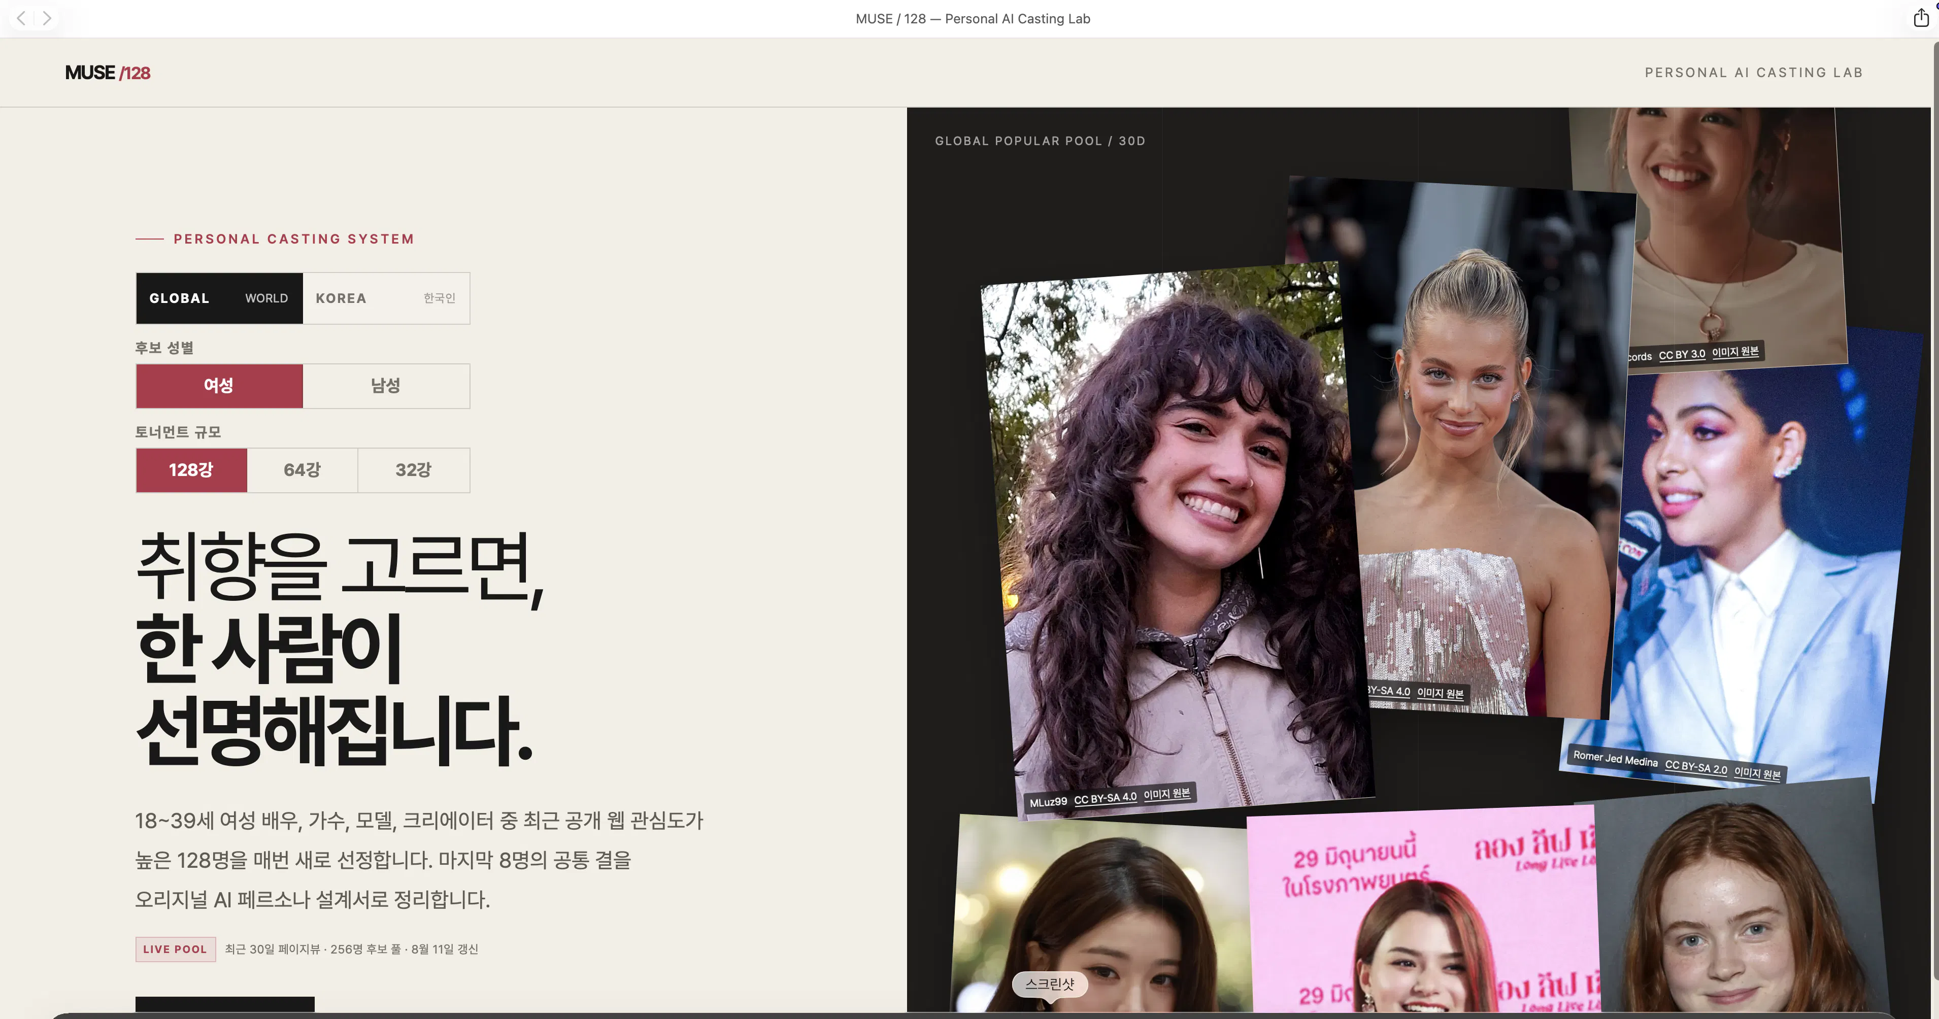Open 이미지 원본 link on blonde woman photo
Image resolution: width=1939 pixels, height=1019 pixels.
(1440, 693)
